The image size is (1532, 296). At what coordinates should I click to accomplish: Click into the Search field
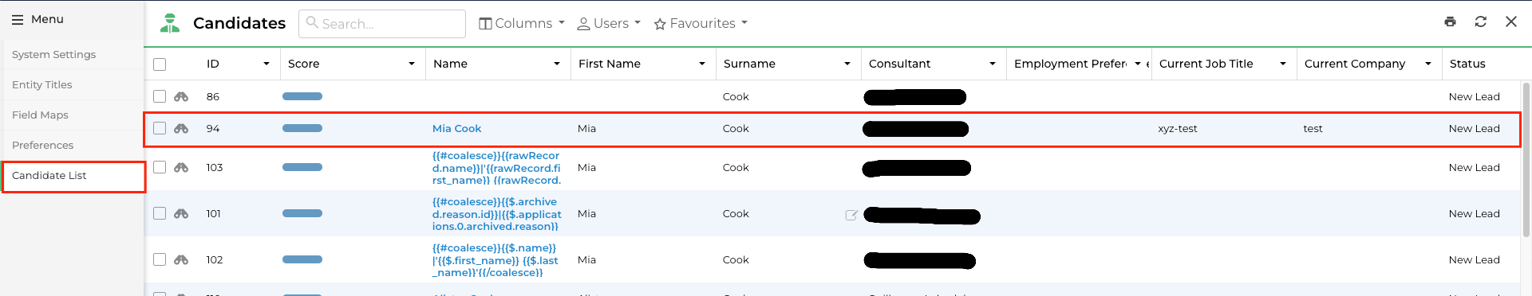382,24
